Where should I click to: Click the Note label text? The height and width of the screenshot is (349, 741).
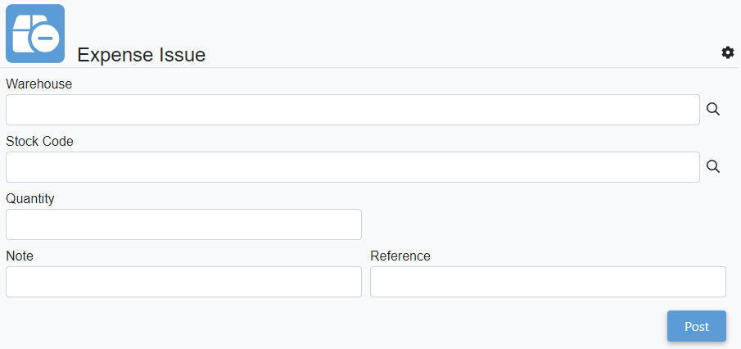click(x=20, y=256)
